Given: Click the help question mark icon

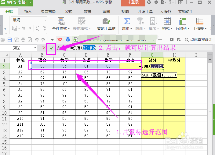Looking at the screenshot, I should pyautogui.click(x=170, y=2).
